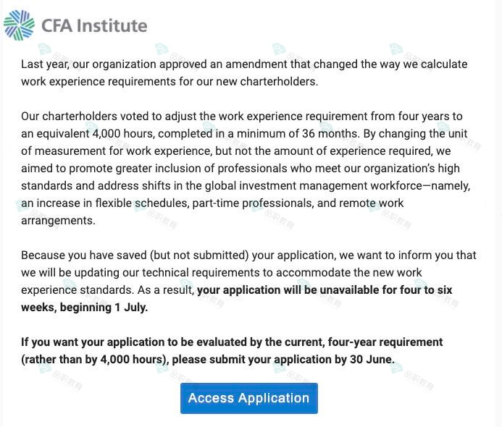Click the line starting "standards and address shifts"
The width and height of the screenshot is (502, 427).
point(246,185)
